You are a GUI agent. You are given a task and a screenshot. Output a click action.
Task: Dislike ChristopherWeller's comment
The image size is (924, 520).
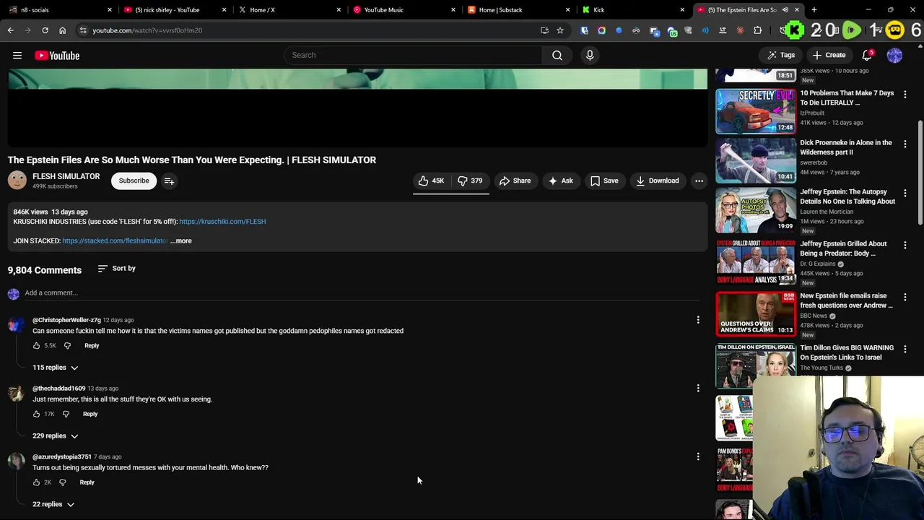[67, 346]
